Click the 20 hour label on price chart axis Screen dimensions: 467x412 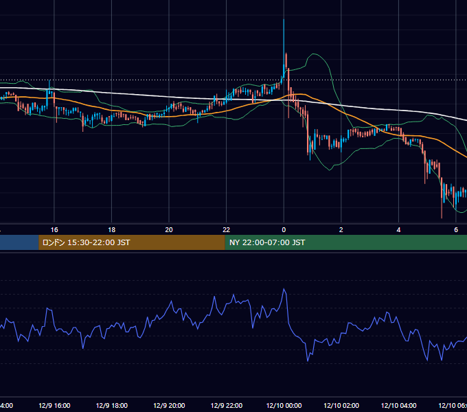click(x=169, y=230)
